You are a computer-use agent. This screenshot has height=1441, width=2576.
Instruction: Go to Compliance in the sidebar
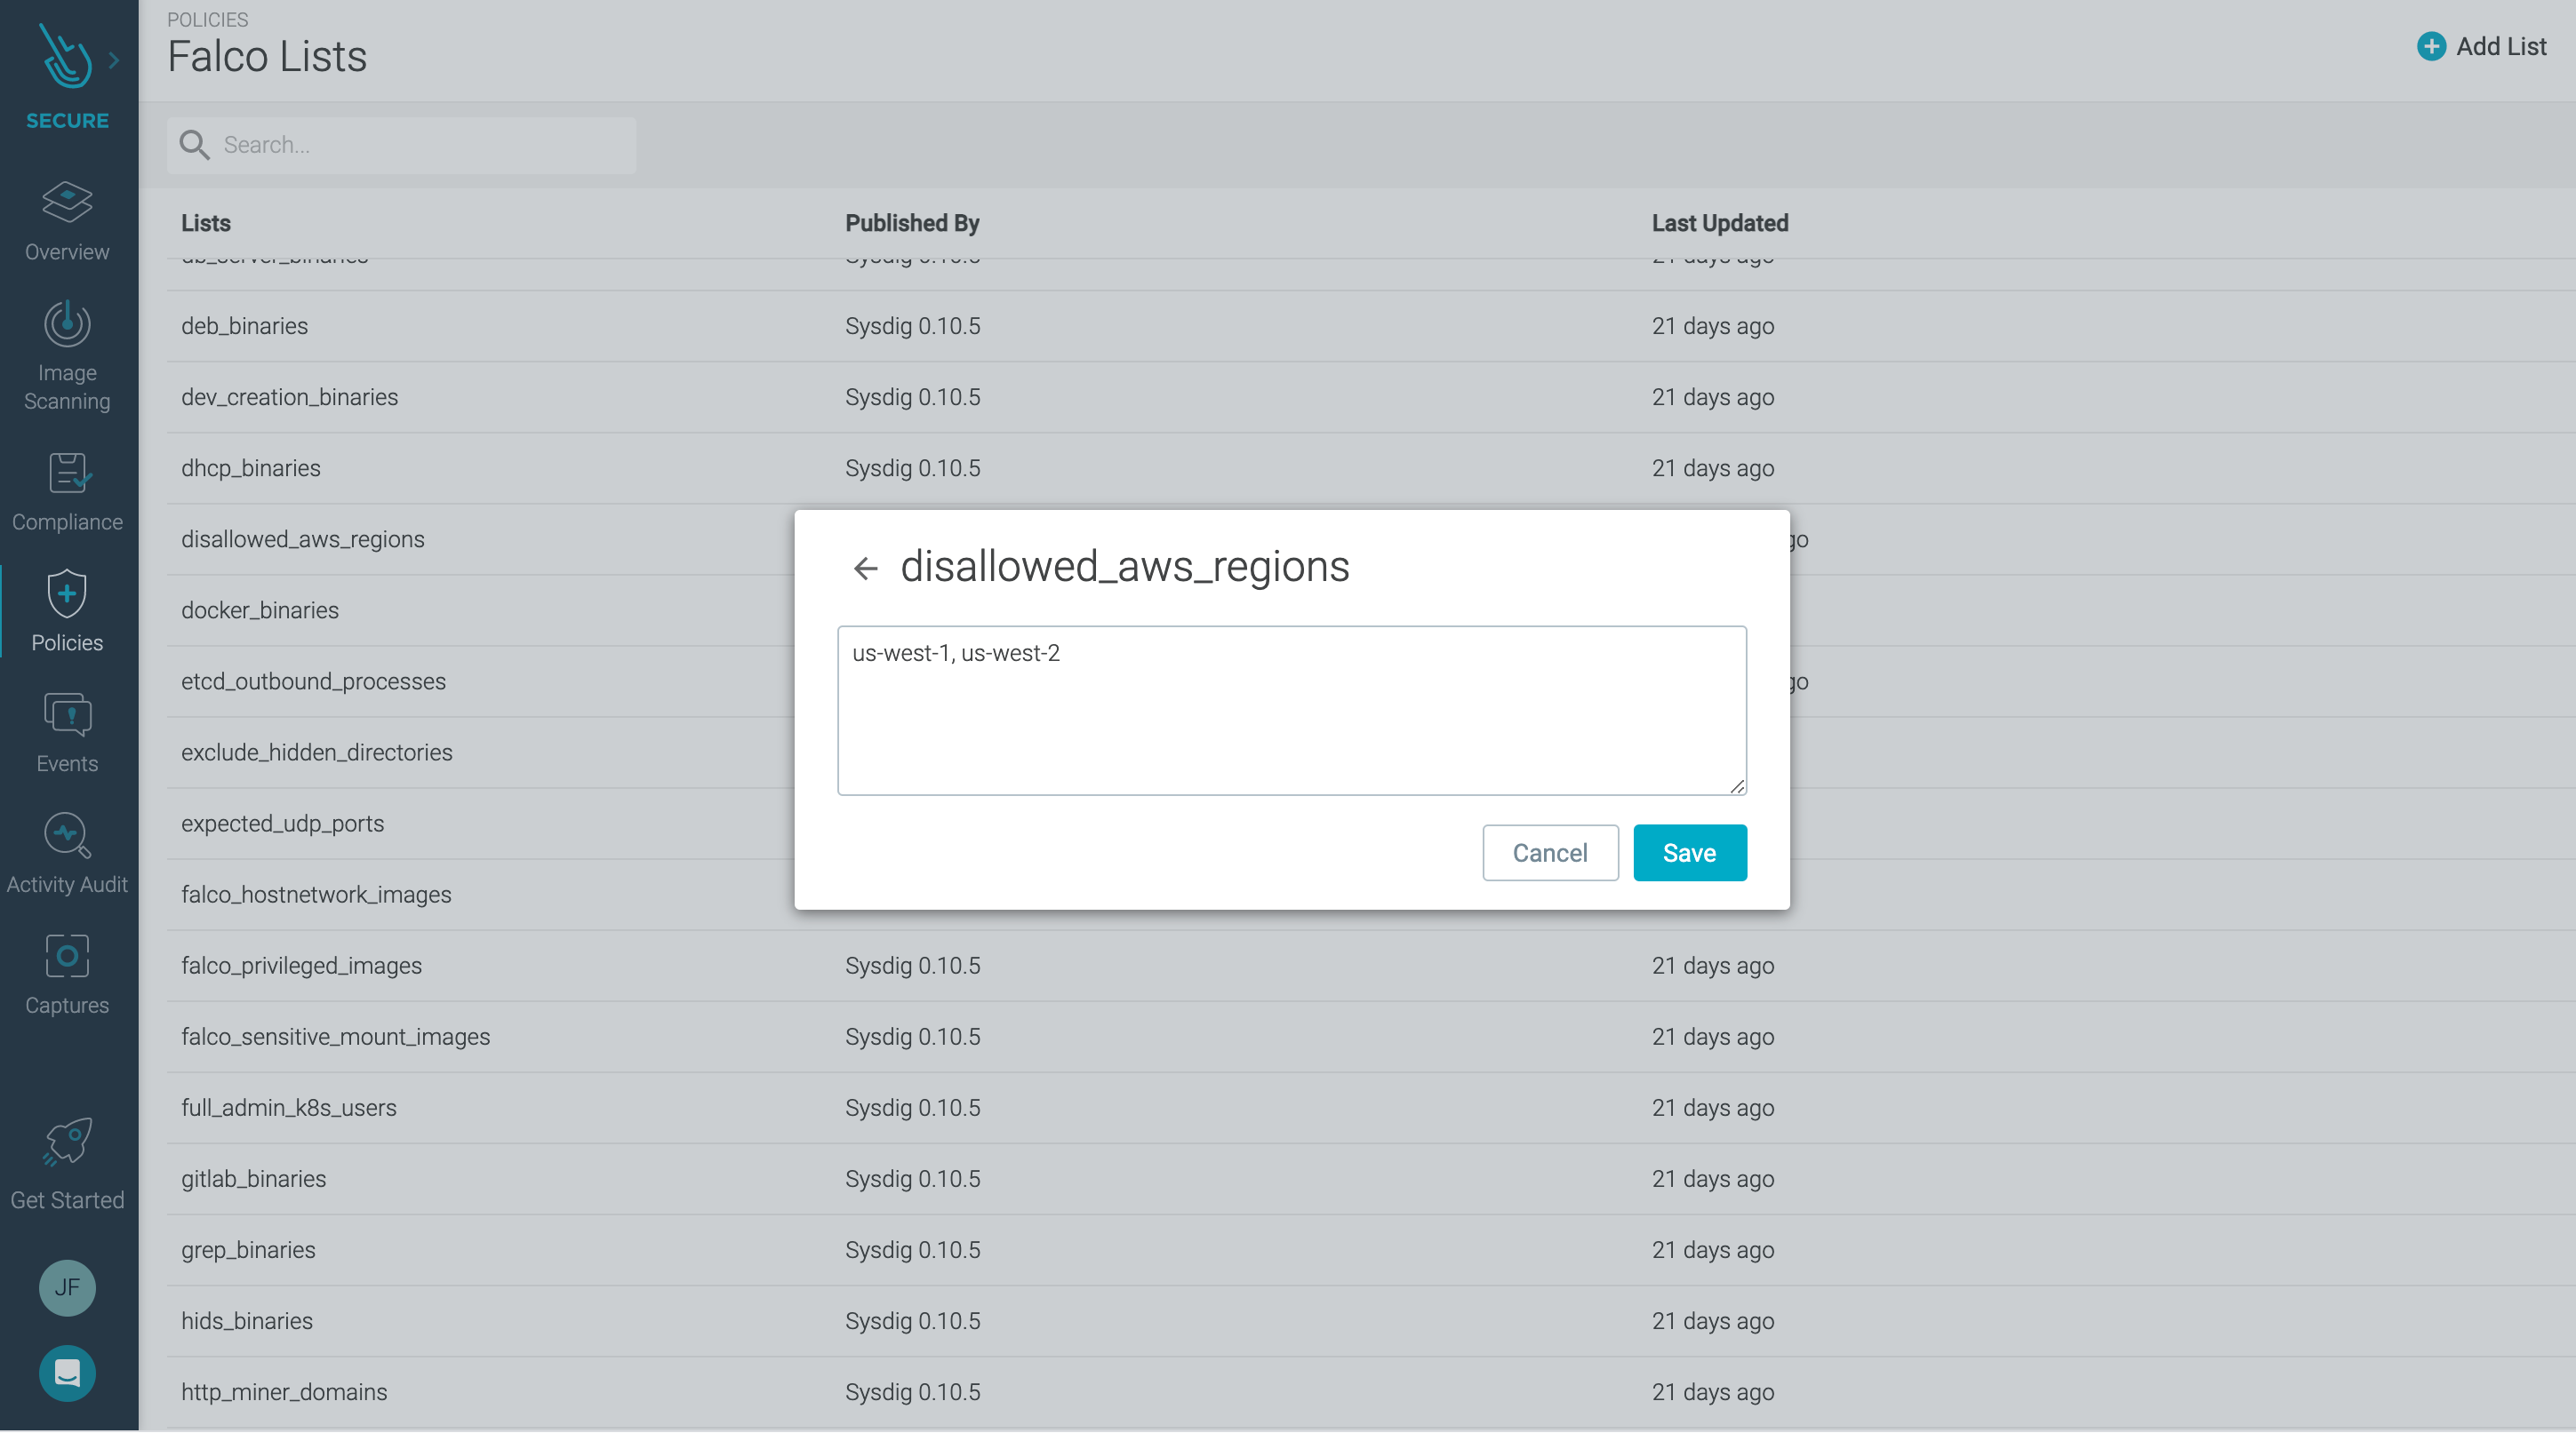[67, 493]
